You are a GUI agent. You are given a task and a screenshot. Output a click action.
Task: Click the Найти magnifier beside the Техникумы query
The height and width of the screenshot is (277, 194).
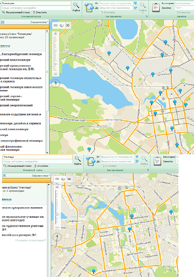coord(76,5)
